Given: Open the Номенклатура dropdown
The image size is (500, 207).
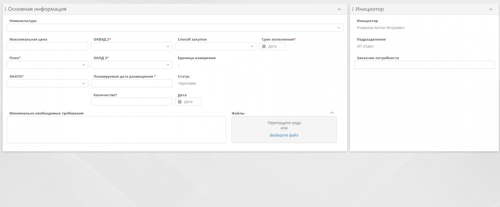Looking at the screenshot, I should [338, 28].
